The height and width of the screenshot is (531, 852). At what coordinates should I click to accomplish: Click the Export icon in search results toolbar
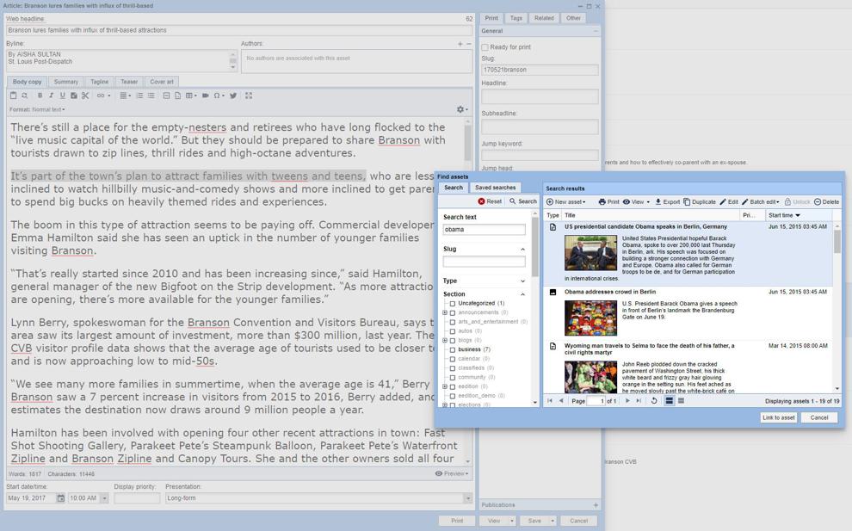pos(658,201)
